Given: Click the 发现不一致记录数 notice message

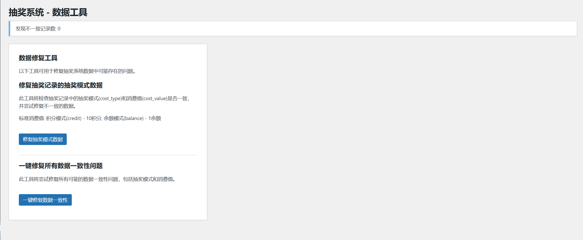Looking at the screenshot, I should coord(38,29).
